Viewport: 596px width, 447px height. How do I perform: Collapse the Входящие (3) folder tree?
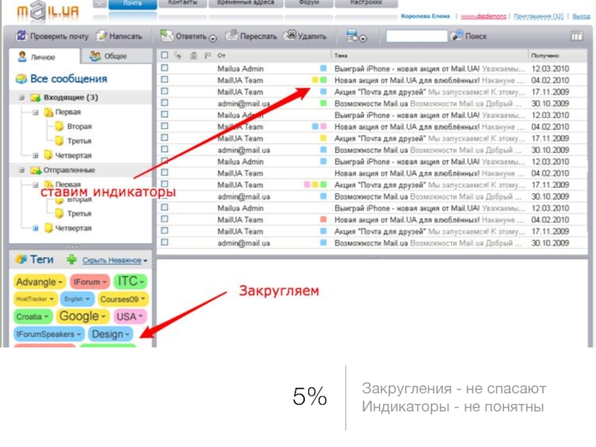coord(22,98)
